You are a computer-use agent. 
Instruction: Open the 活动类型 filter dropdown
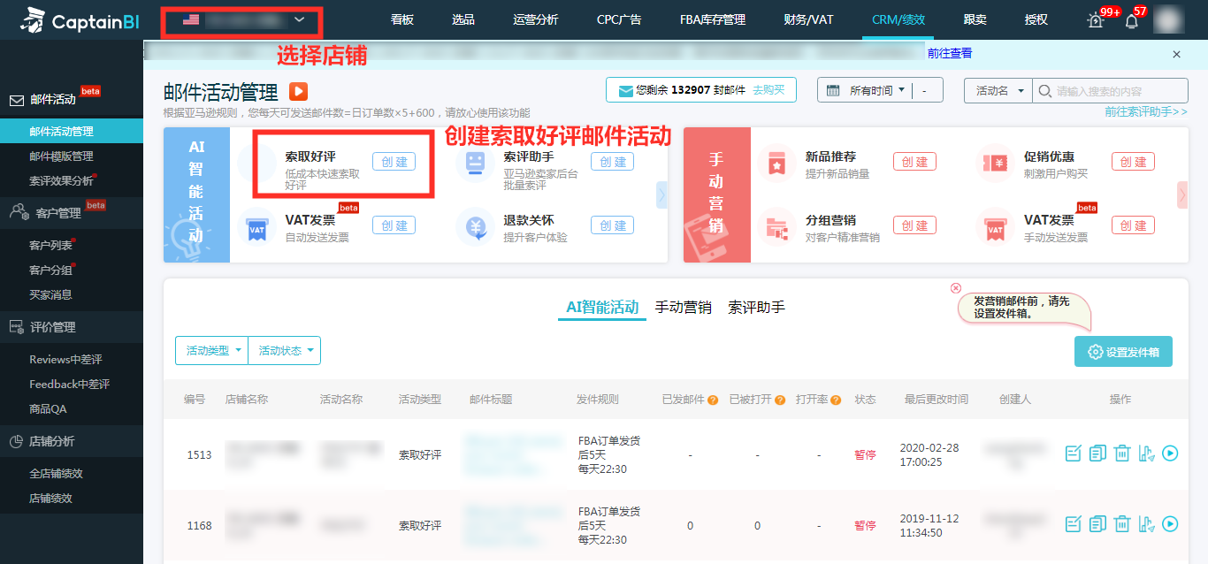pyautogui.click(x=211, y=351)
